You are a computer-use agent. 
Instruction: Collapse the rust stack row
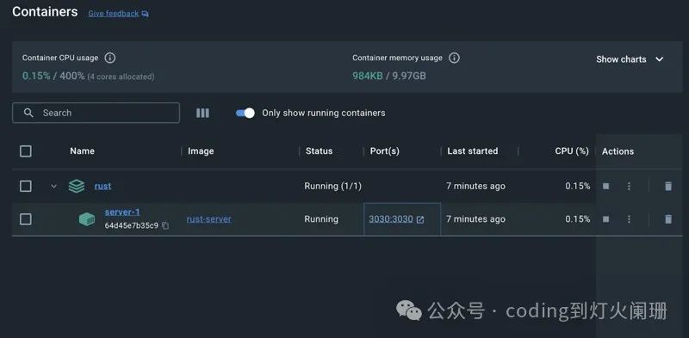(x=53, y=186)
